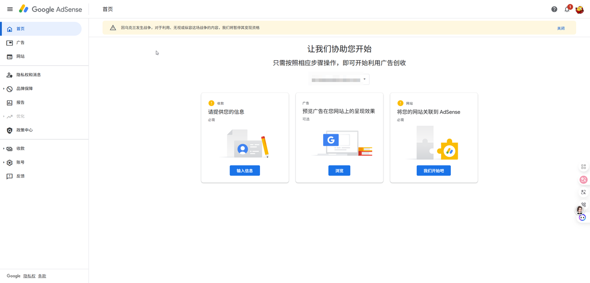Screen dimensions: 590x283
Task: Expand the 收款 sidebar section
Action: 4,149
